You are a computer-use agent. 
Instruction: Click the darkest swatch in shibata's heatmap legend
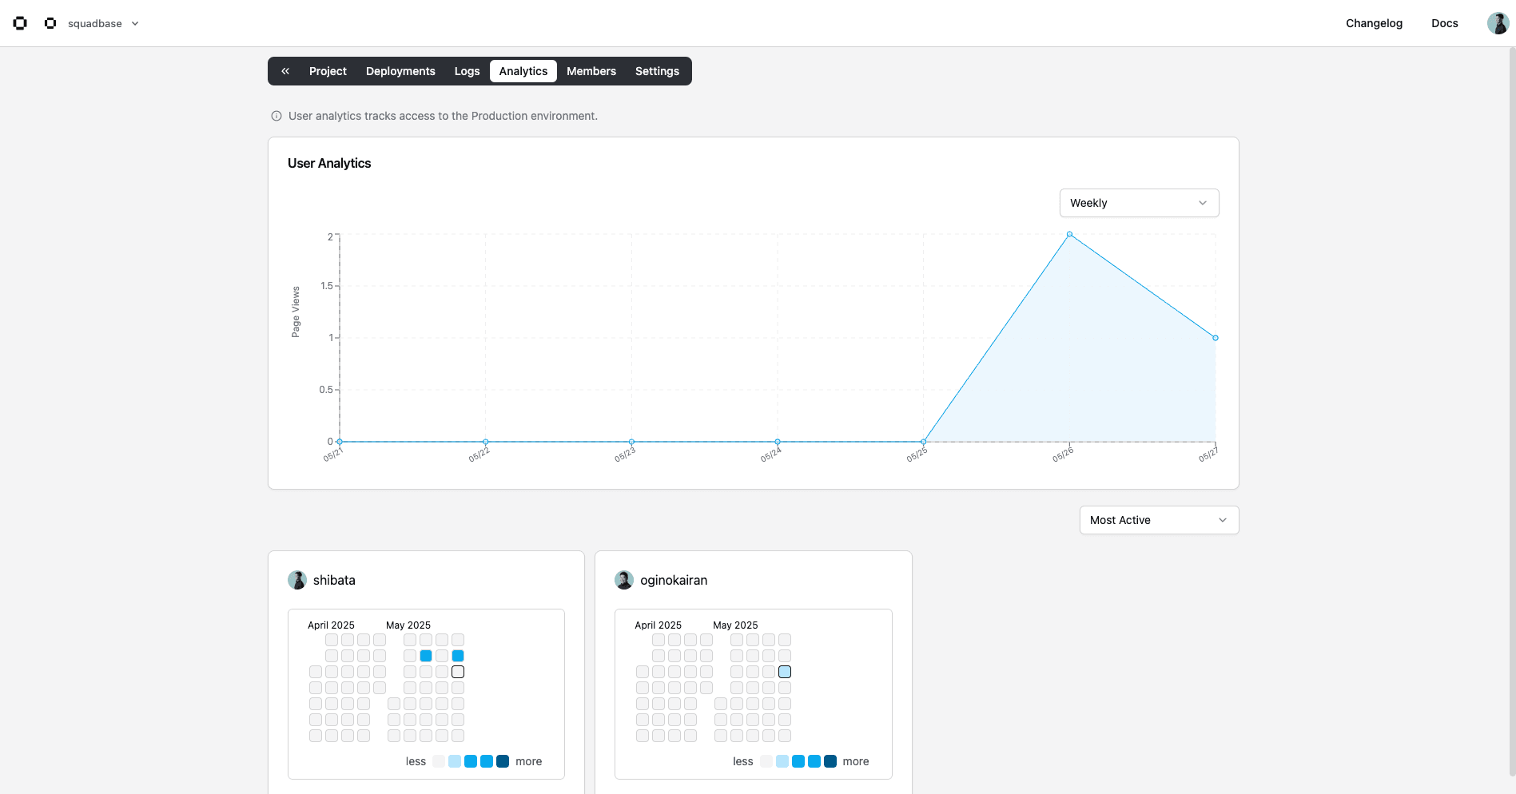pos(503,761)
